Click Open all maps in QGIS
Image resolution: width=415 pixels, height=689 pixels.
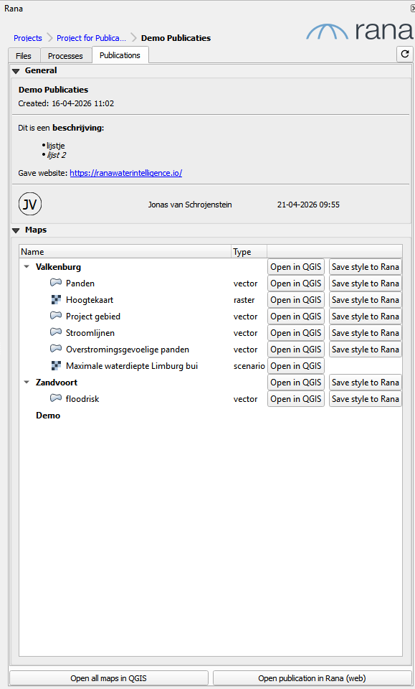tap(108, 678)
